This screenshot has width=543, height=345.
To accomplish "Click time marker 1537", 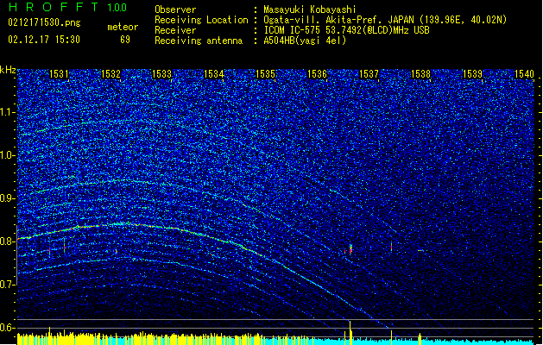I will (x=369, y=74).
